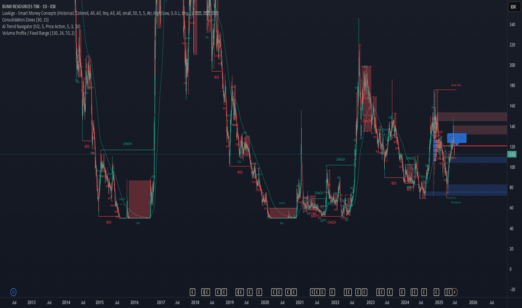Click the red lightning event marker
Screen dimensions: 522x308
pos(454,292)
